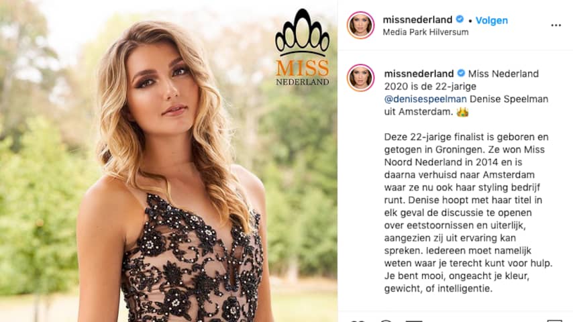Open missnederland username in post header
The height and width of the screenshot is (322, 573).
click(417, 19)
